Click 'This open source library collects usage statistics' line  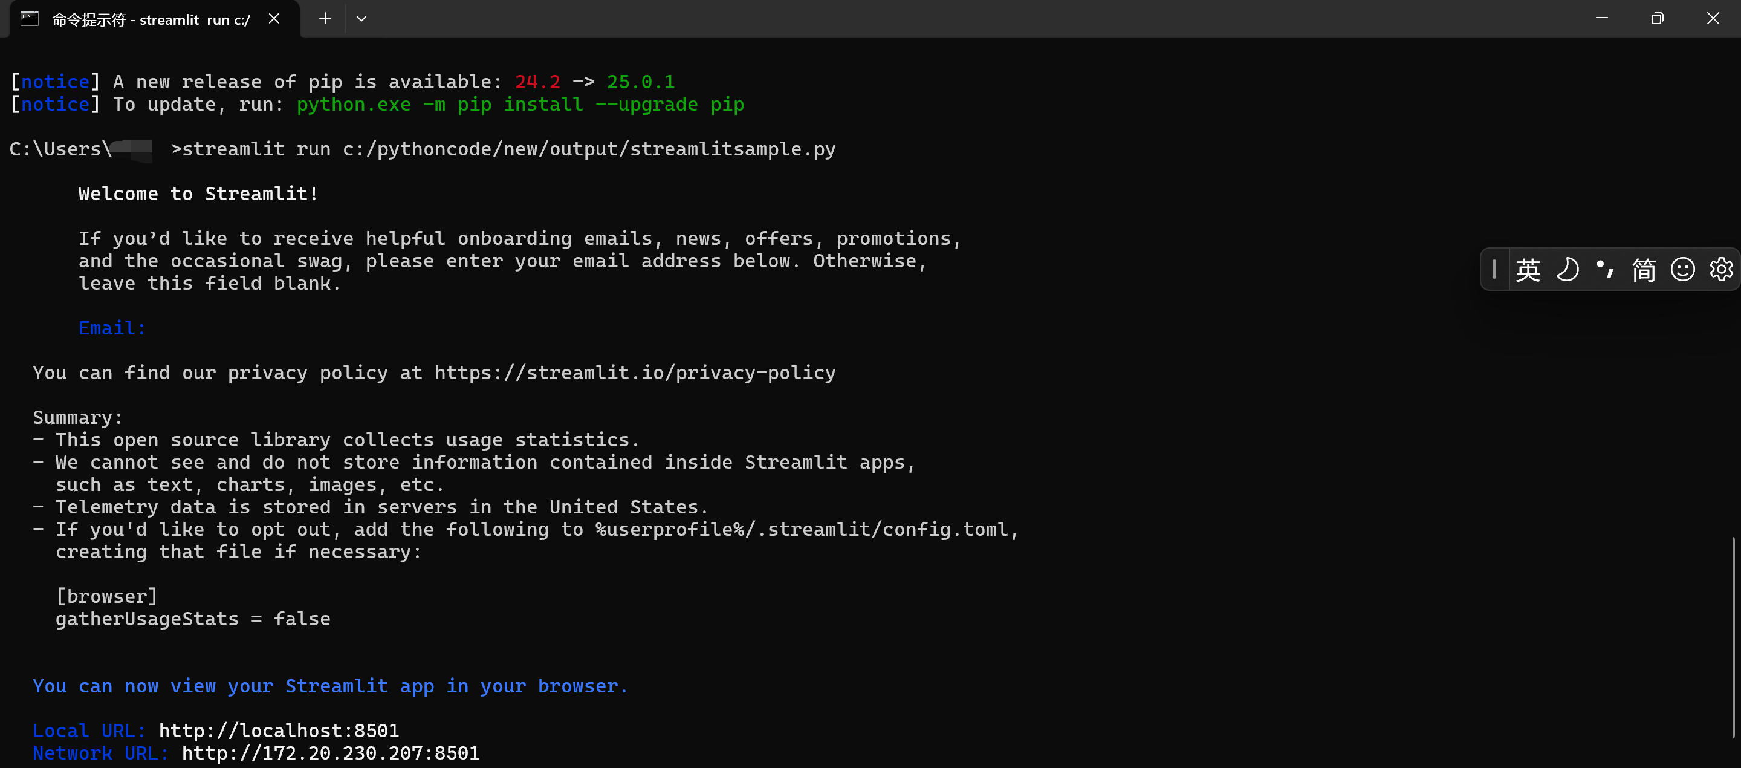tap(336, 440)
